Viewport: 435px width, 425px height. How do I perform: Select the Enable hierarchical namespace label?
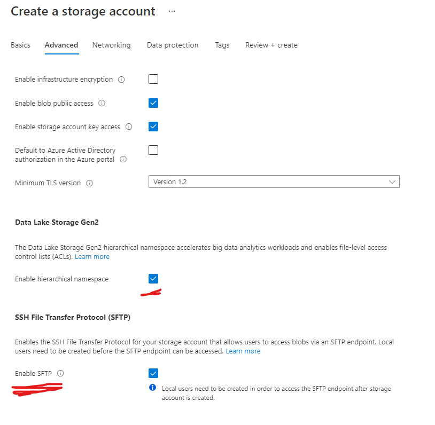click(61, 279)
